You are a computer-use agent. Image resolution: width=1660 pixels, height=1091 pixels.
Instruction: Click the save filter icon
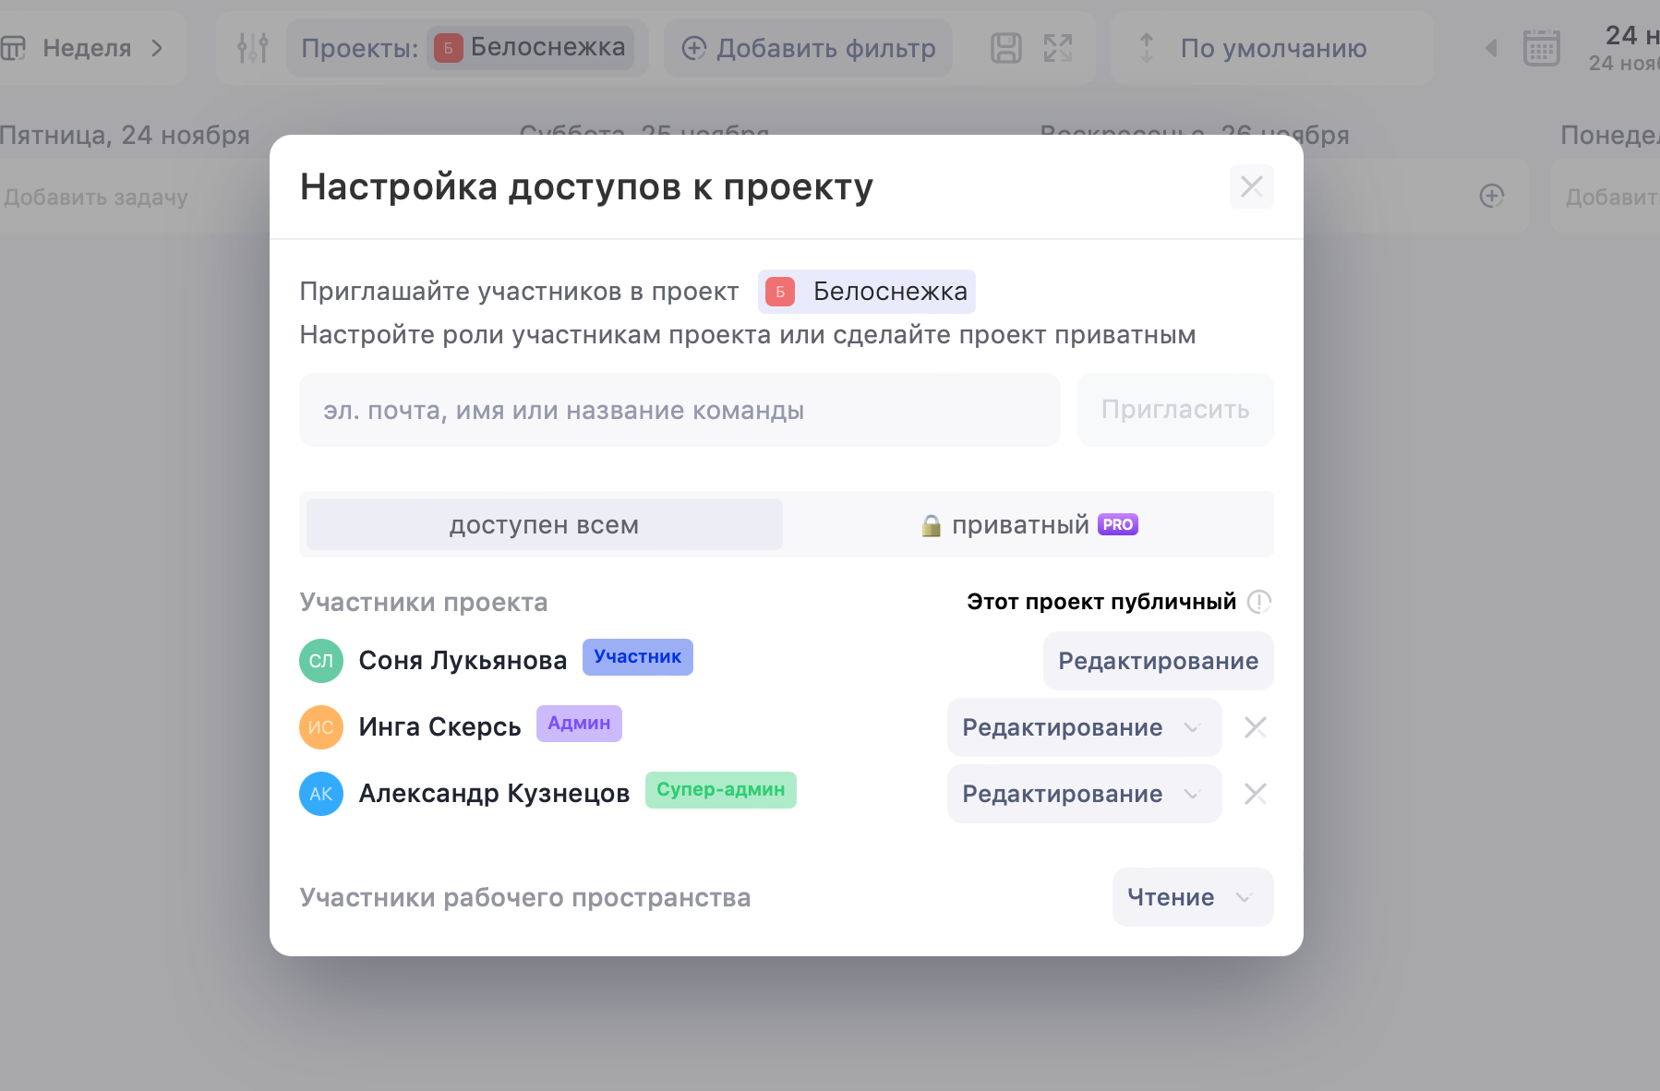point(1005,48)
